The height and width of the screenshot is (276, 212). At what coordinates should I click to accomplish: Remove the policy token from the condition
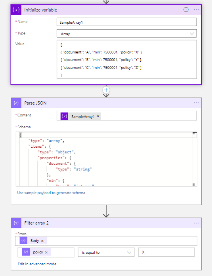click(46, 252)
